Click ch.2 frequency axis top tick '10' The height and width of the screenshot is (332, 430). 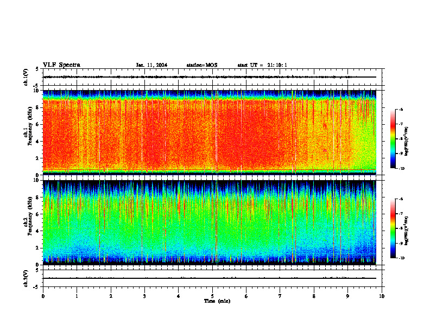click(37, 180)
